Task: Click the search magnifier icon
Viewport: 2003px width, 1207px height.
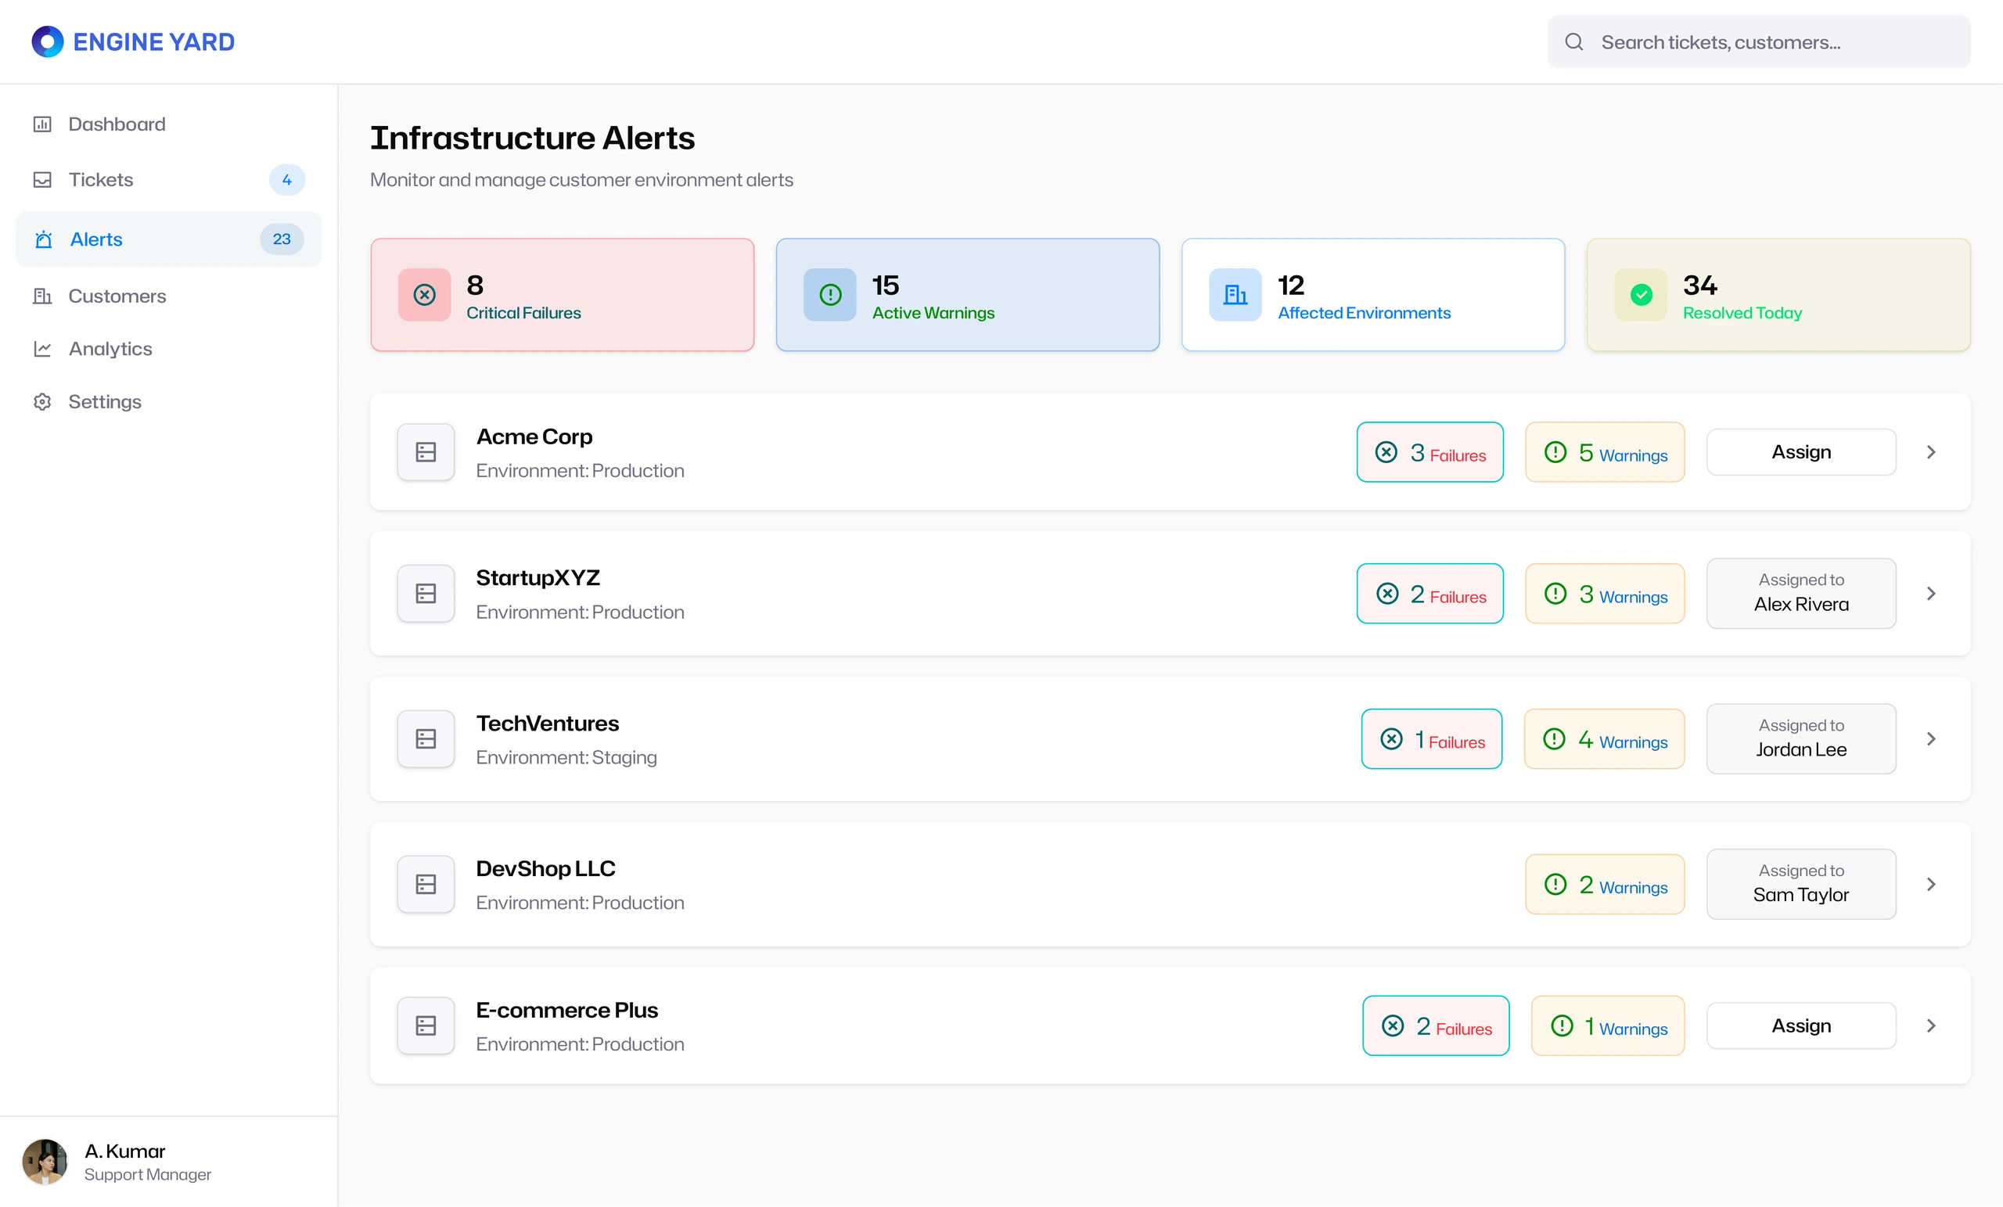Action: [x=1573, y=41]
